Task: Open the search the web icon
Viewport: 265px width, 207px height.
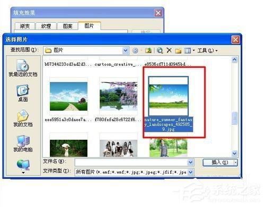Action: pos(160,51)
